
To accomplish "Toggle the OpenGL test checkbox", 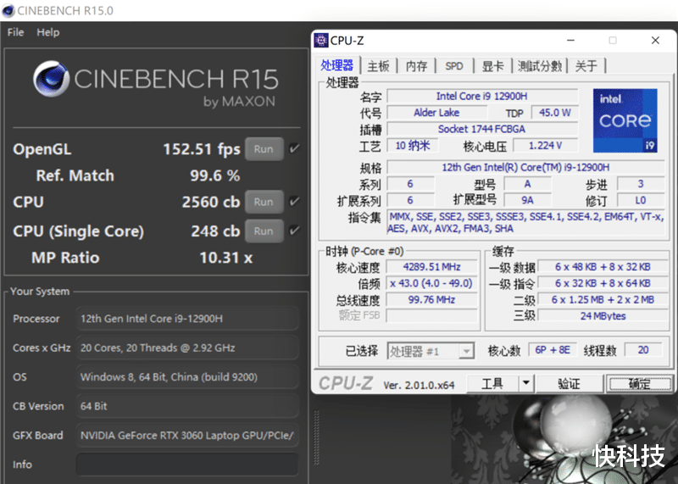I will (x=294, y=149).
